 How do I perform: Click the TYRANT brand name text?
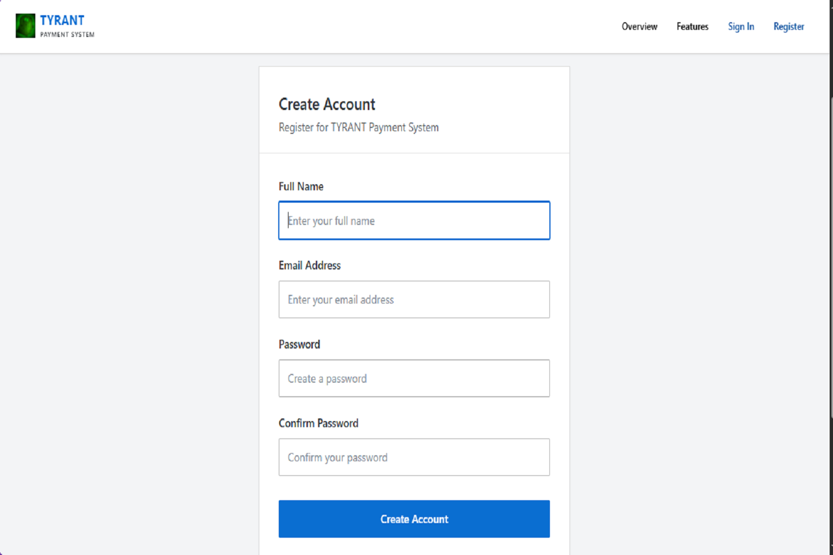click(x=62, y=21)
